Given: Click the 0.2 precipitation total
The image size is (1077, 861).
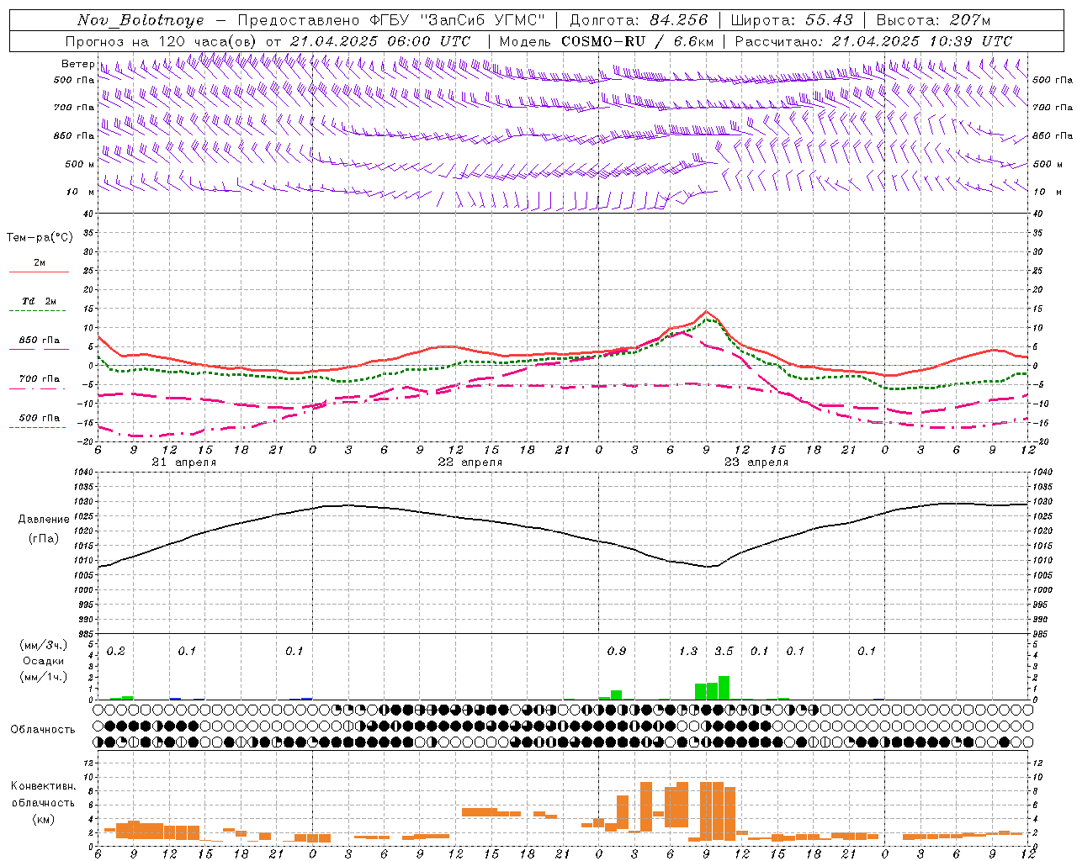Looking at the screenshot, I should pyautogui.click(x=116, y=651).
